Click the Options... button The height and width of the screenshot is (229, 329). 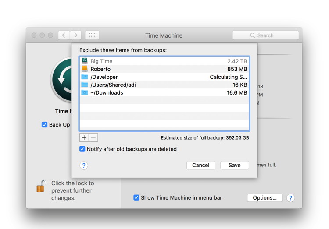[x=265, y=198]
